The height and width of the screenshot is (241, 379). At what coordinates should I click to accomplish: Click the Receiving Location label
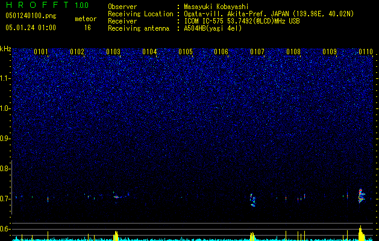[140, 14]
